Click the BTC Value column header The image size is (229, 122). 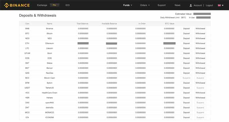click(x=169, y=24)
